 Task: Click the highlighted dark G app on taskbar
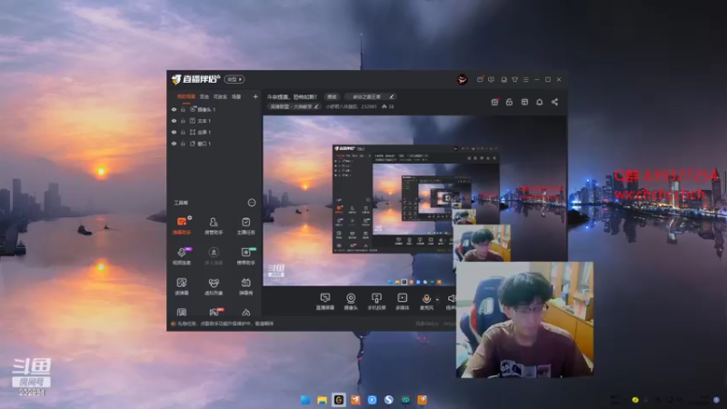(x=338, y=400)
